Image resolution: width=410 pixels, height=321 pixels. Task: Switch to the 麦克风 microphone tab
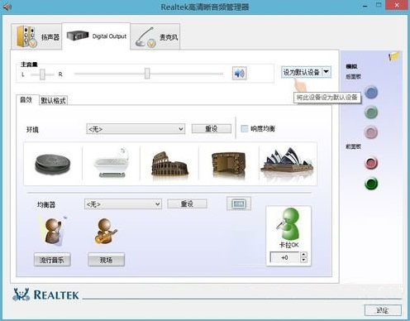click(x=155, y=37)
